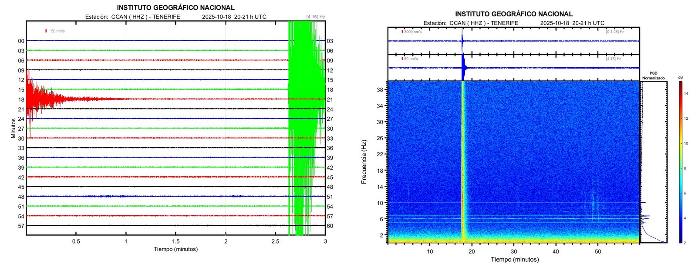The height and width of the screenshot is (273, 695).
Task: Click the Frecuencia (Hz) axis label
Action: point(364,162)
